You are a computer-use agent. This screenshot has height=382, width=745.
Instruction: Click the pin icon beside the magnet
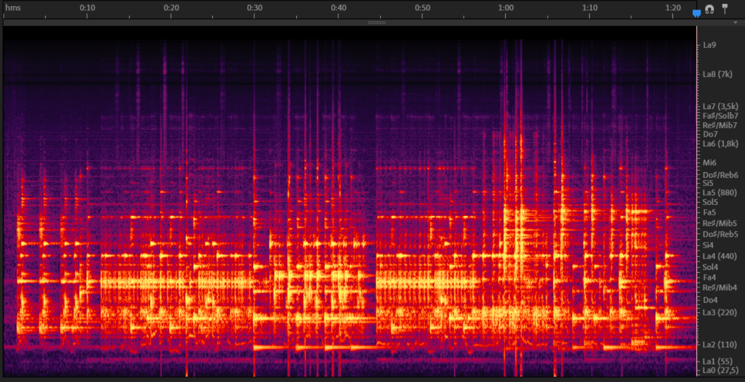click(x=725, y=8)
